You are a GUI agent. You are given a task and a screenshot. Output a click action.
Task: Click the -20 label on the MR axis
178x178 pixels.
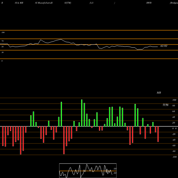click(174, 134)
